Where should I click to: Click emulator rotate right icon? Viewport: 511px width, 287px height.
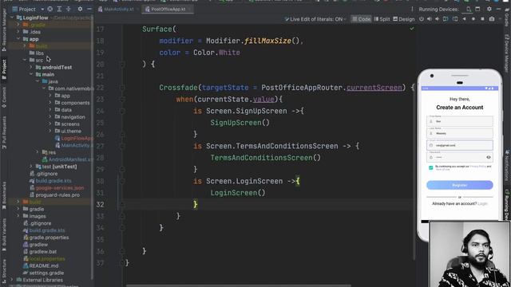coord(455,19)
